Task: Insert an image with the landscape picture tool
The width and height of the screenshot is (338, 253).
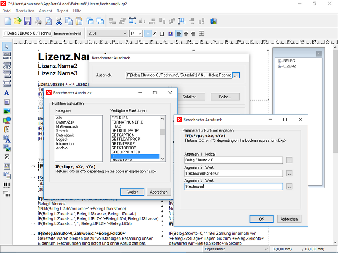Action: pyautogui.click(x=7, y=111)
